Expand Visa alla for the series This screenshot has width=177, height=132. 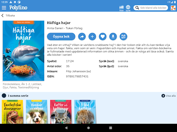pos(168,96)
